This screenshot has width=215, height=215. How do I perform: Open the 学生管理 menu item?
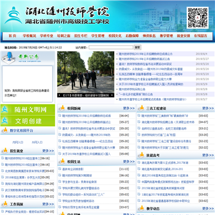[x=98, y=36]
